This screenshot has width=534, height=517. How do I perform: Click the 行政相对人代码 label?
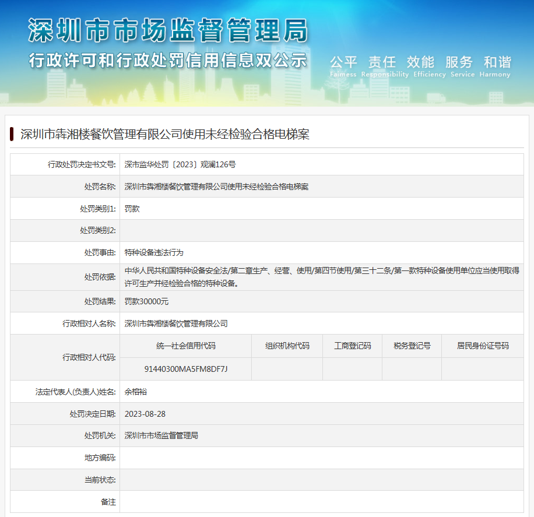click(x=89, y=357)
